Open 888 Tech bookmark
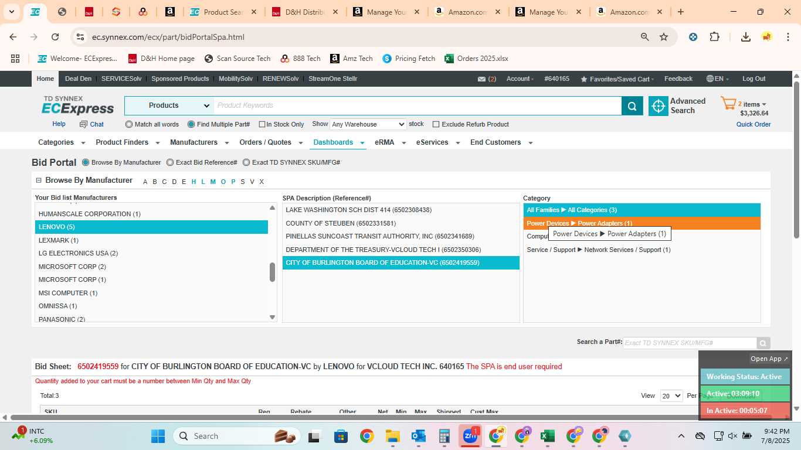The image size is (801, 450). pyautogui.click(x=300, y=59)
